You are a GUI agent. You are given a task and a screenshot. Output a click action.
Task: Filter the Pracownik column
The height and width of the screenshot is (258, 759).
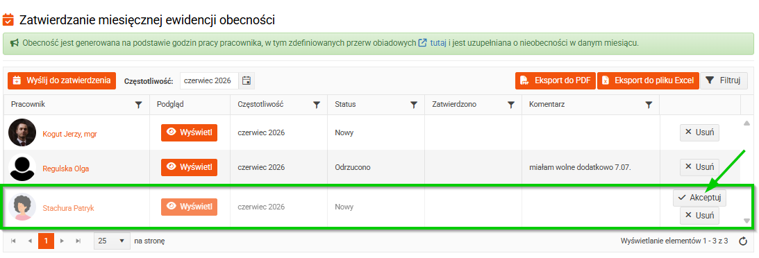pyautogui.click(x=138, y=104)
